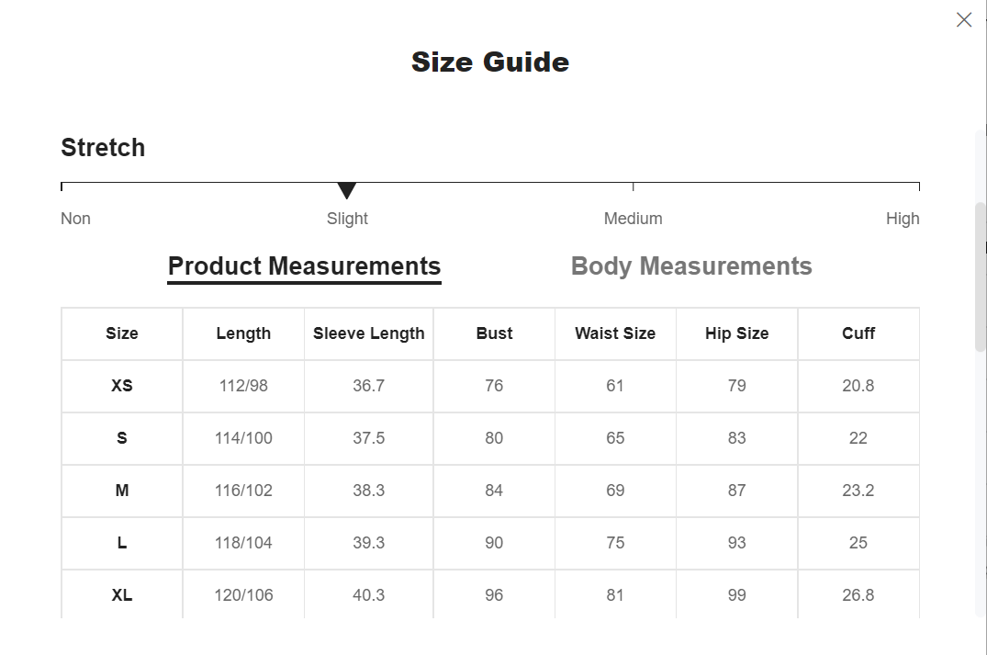987x655 pixels.
Task: Click the Sleeve Length column header
Action: 368,333
